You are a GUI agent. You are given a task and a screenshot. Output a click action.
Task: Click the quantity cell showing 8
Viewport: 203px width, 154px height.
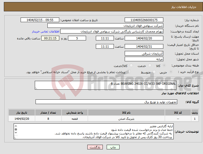(48, 119)
